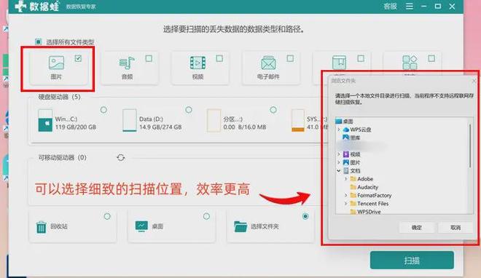Screen dimensions: 481x278
Task: Check the 电子邮件 checkbox
Action: tap(290, 58)
